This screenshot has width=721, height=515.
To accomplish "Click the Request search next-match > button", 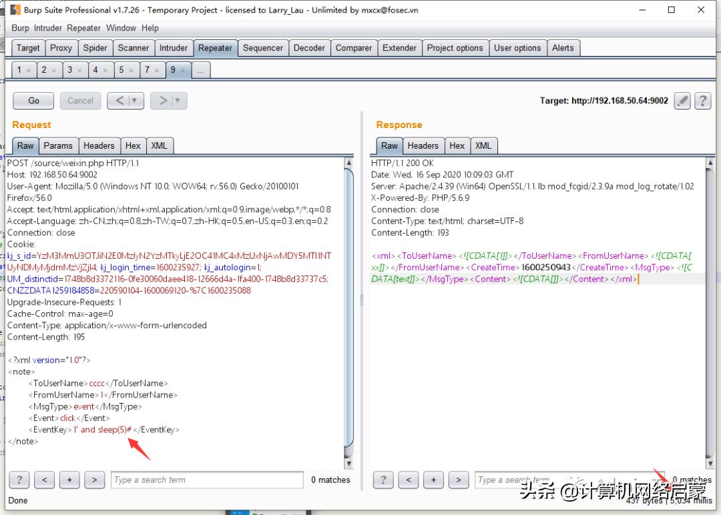I will pyautogui.click(x=94, y=480).
